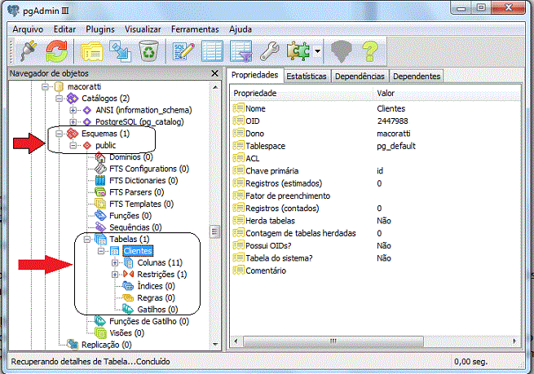Select the Tablespace property row
This screenshot has width=534, height=374.
pyautogui.click(x=376, y=146)
